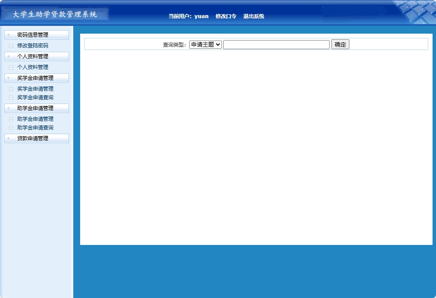Open 修改登陆密码 in the sidebar
The image size is (436, 298).
point(33,45)
